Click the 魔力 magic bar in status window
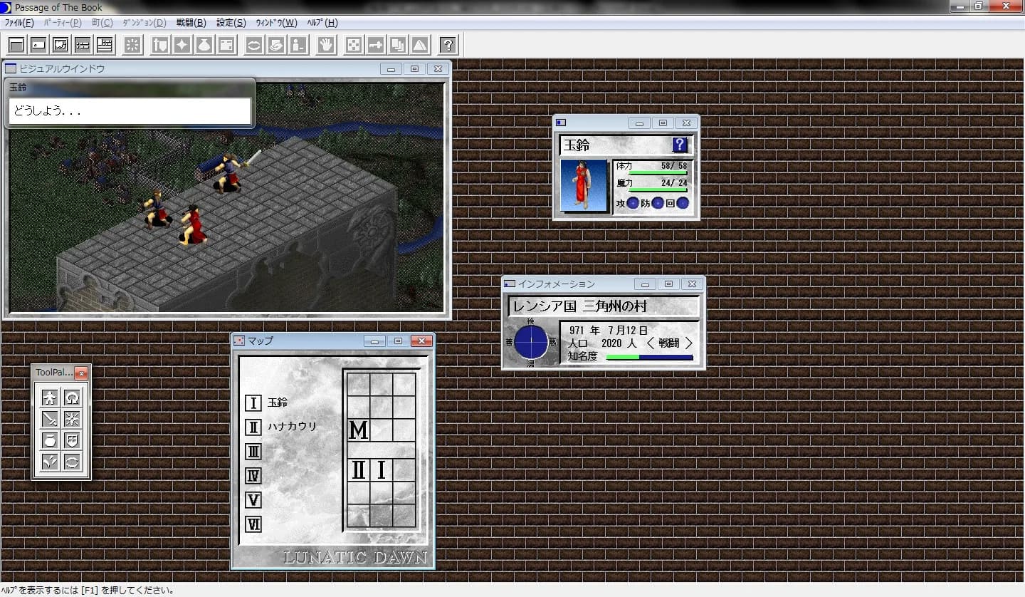This screenshot has width=1025, height=597. [658, 190]
